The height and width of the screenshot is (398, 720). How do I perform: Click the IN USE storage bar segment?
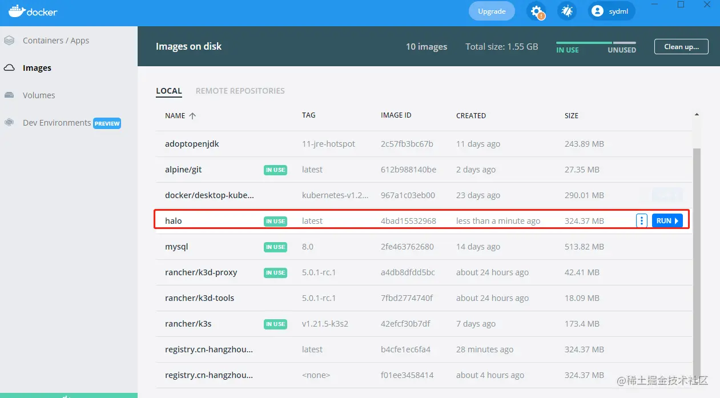pos(584,43)
